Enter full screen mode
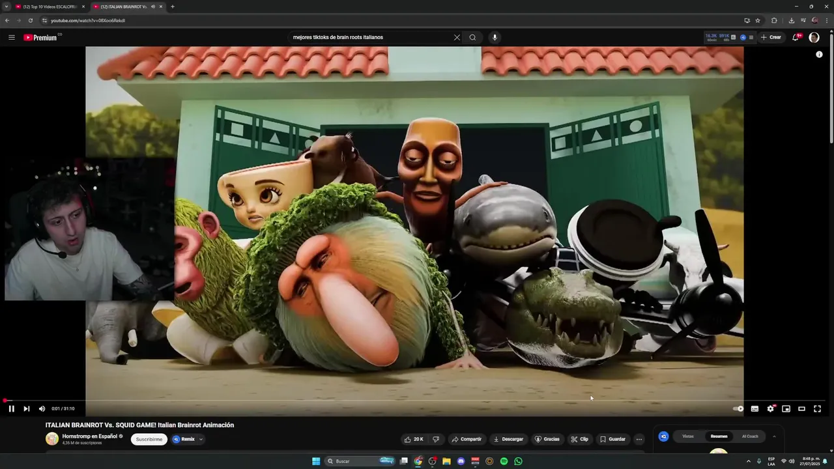This screenshot has width=834, height=469. point(817,408)
